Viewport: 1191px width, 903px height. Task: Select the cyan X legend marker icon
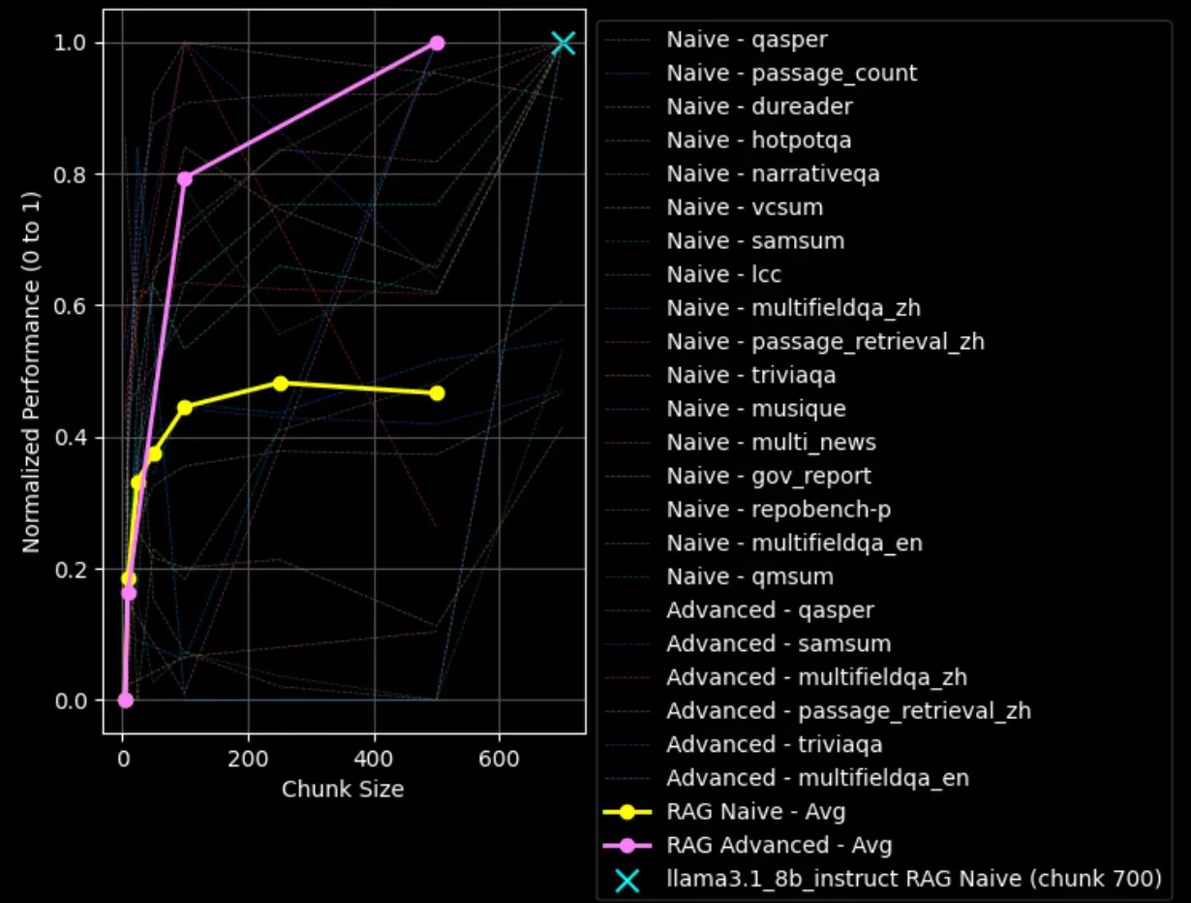tap(628, 880)
